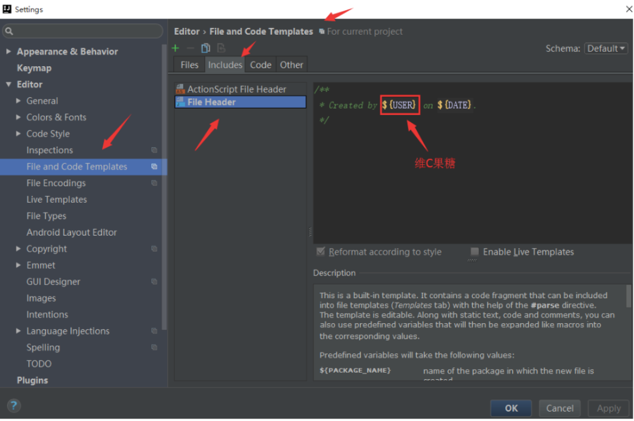Click the reset to default template icon
This screenshot has width=634, height=421.
click(221, 48)
